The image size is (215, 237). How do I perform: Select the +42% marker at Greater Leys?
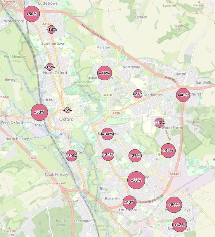coord(179,225)
